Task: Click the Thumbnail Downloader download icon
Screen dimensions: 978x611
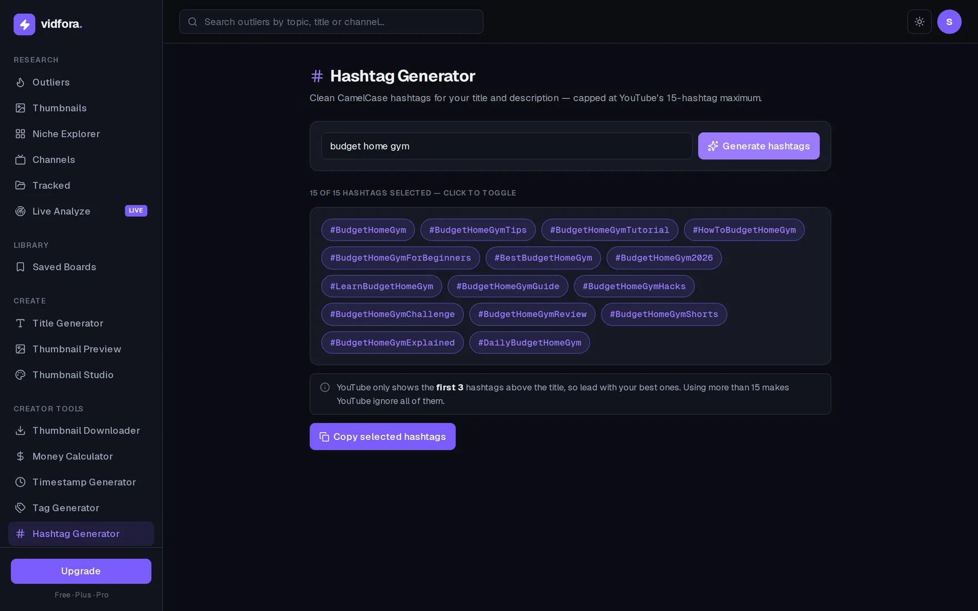Action: point(21,430)
